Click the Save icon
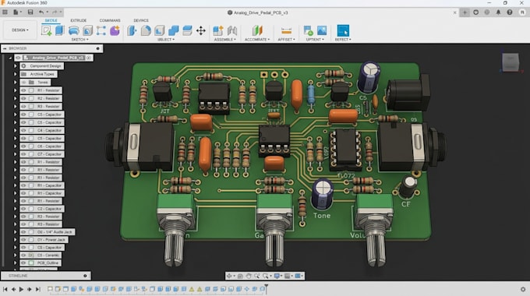This screenshot has width=530, height=296. (x=30, y=12)
